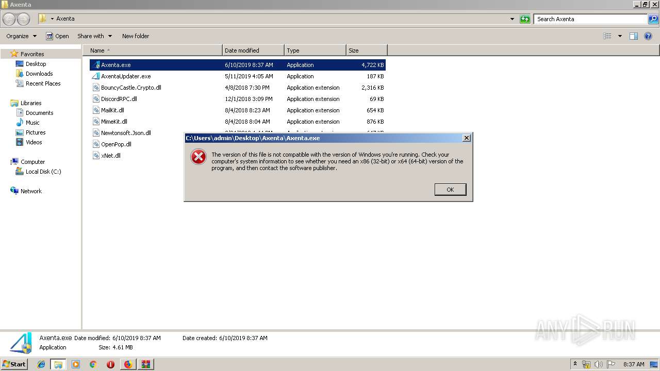Open the view options dropdown arrow

click(x=620, y=36)
